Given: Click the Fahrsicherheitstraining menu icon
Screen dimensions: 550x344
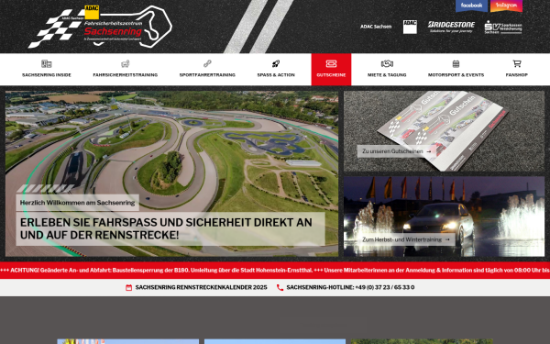Looking at the screenshot, I should (x=126, y=63).
